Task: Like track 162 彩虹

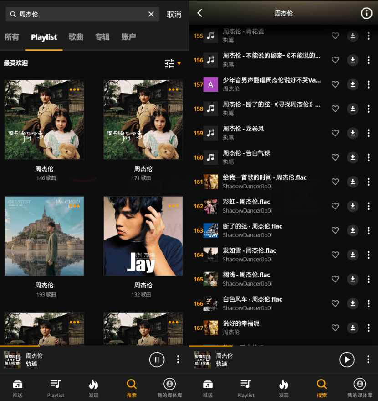Action: (x=335, y=206)
